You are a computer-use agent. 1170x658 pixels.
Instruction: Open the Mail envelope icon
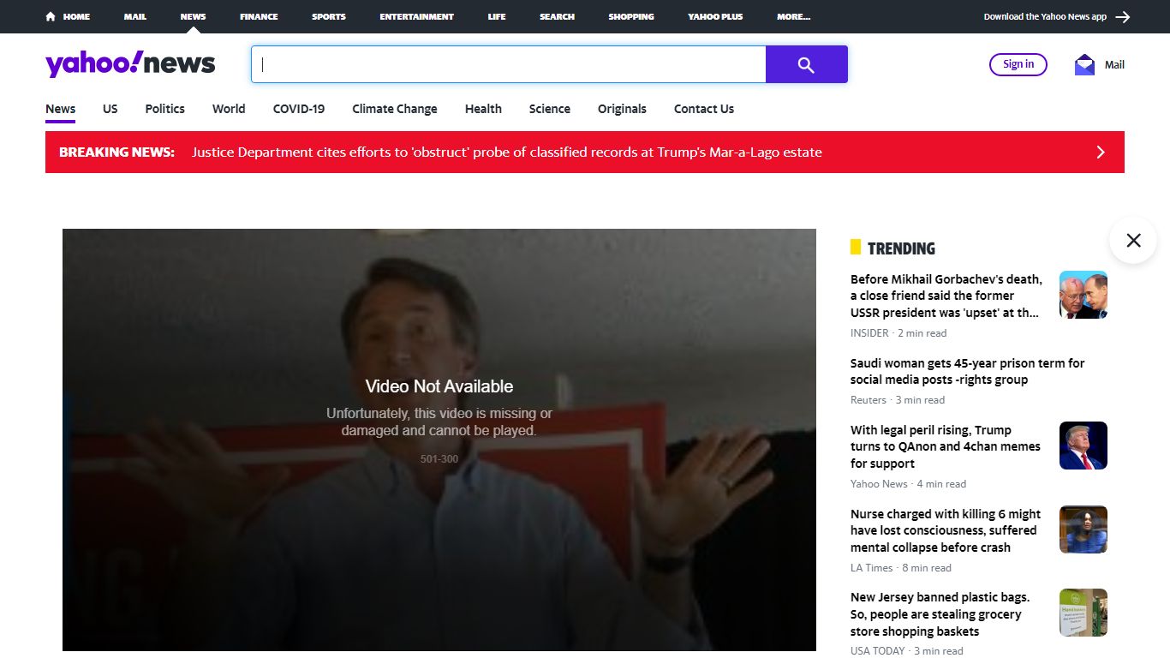click(1084, 64)
